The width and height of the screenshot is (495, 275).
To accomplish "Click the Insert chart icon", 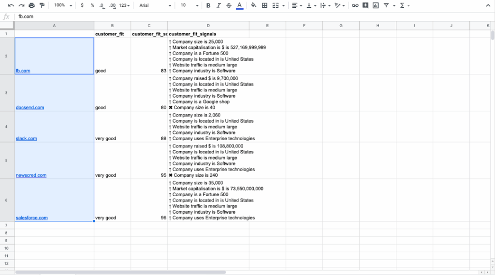I will point(375,5).
